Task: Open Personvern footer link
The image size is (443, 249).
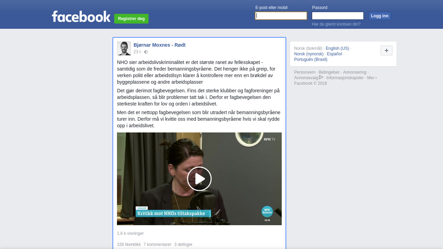Action: (x=305, y=72)
